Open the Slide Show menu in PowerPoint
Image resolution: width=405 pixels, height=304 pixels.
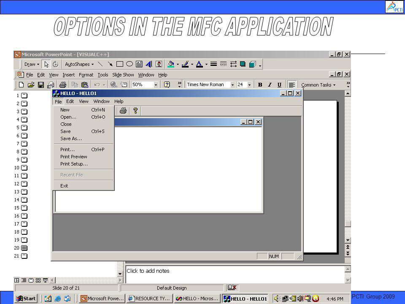(123, 75)
